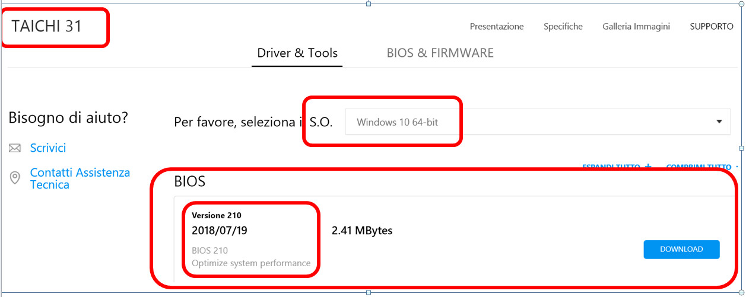Select the SUPPORTO navigation item
The width and height of the screenshot is (746, 297).
tap(712, 27)
